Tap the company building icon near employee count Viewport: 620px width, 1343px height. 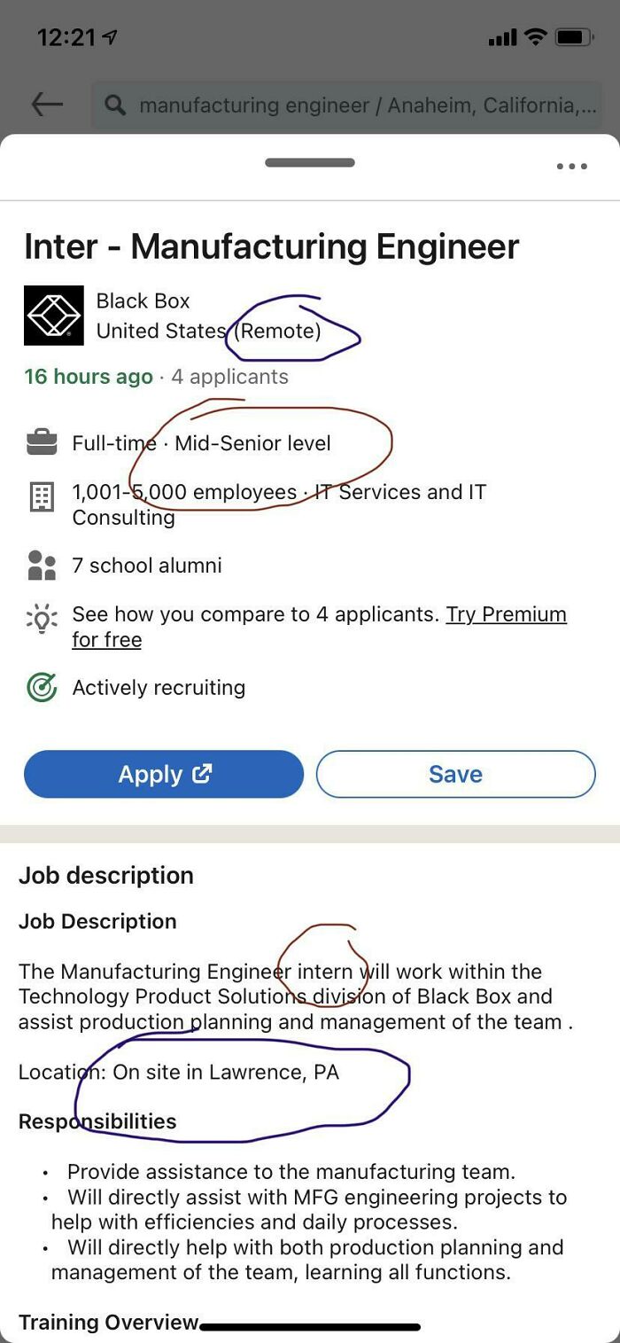[40, 492]
